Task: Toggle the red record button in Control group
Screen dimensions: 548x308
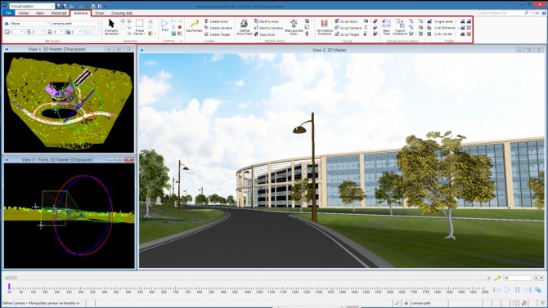Action: pyautogui.click(x=180, y=27)
